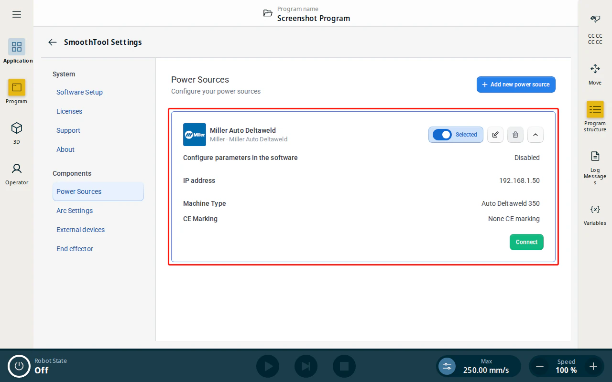The image size is (612, 382).
Task: Open the welding torch CC CC panel
Action: pos(595,29)
